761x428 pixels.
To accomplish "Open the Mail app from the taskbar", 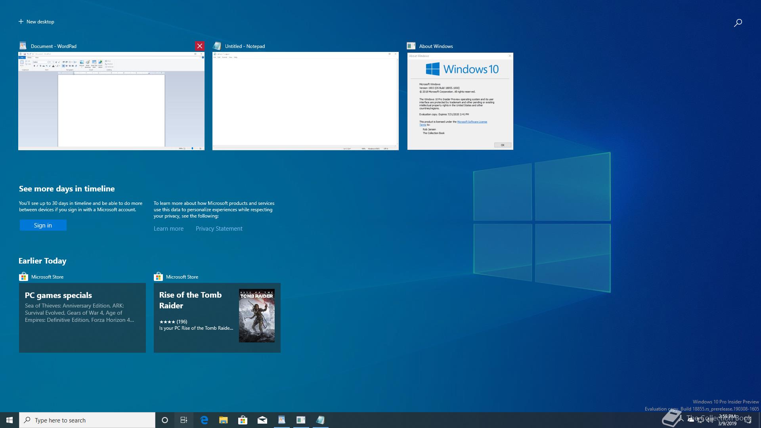I will point(262,420).
